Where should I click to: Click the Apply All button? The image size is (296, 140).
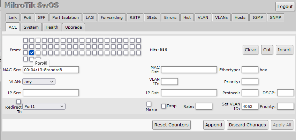[x=282, y=125]
